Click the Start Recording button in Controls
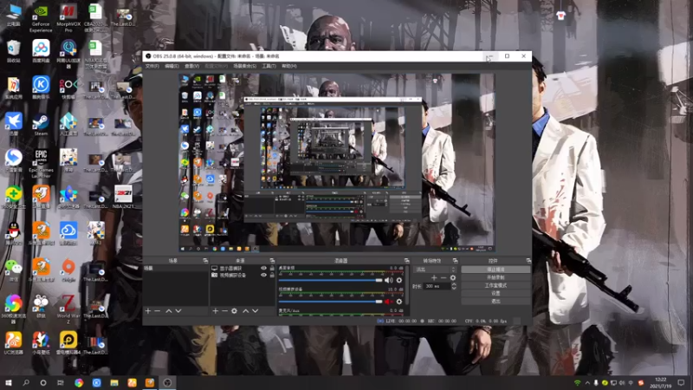 click(x=495, y=277)
